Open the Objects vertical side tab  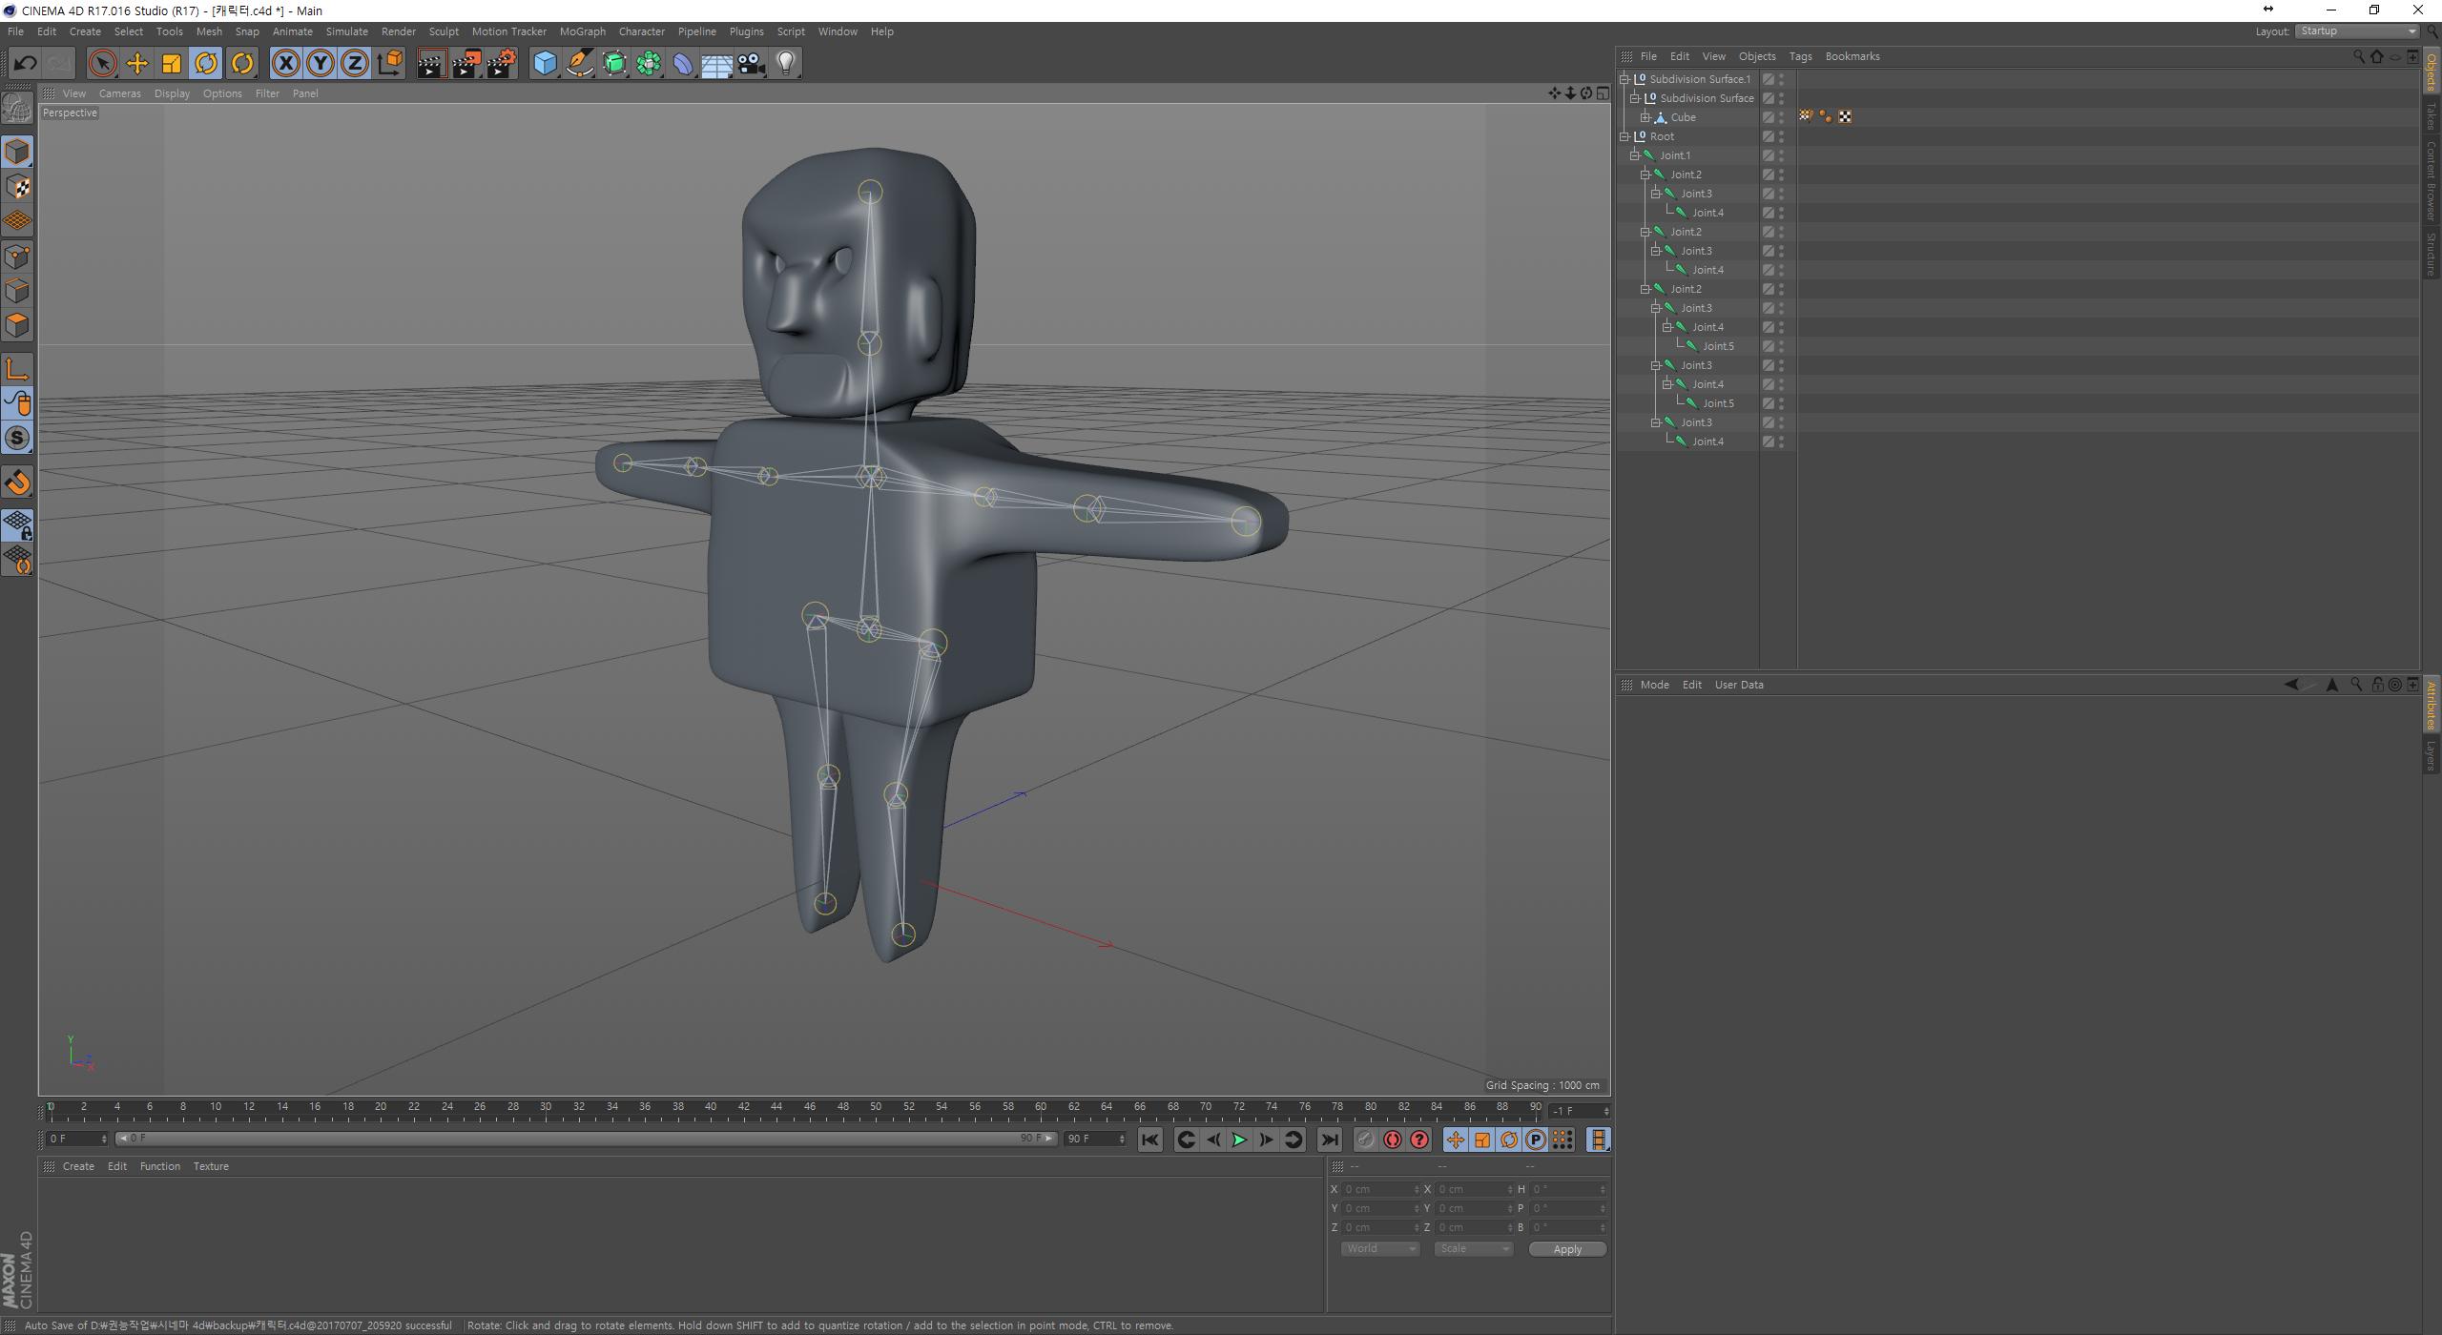(x=2431, y=72)
